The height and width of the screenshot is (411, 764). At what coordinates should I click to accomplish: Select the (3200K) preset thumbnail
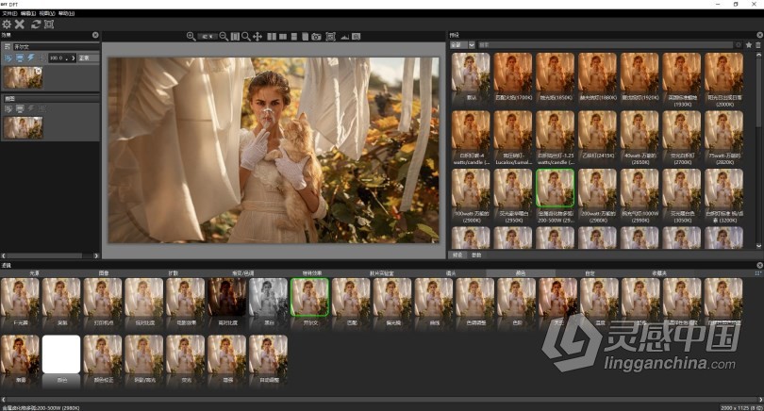[723, 189]
